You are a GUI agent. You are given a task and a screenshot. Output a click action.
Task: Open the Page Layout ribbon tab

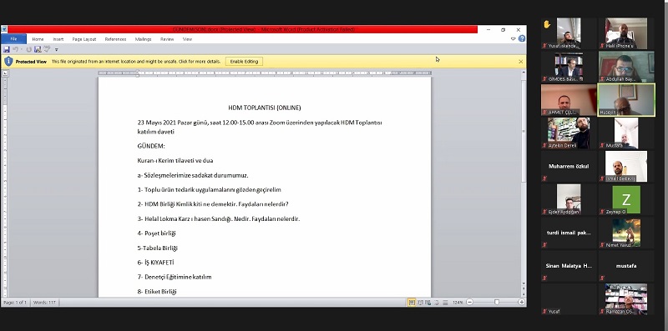click(x=84, y=39)
